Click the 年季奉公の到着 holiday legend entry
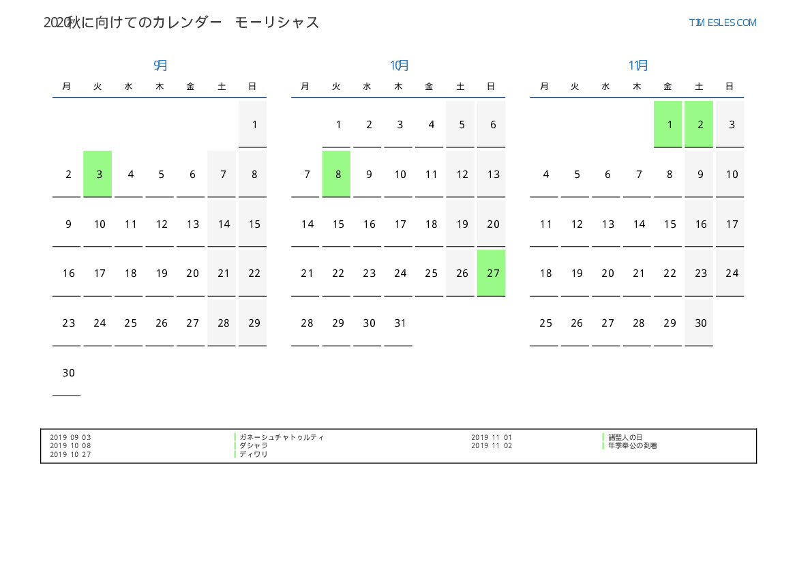 click(x=633, y=445)
